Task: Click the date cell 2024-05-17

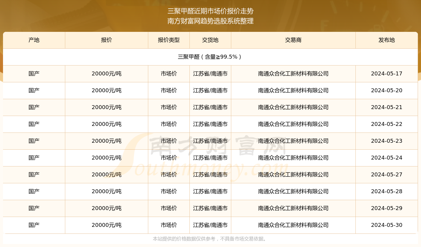Action: pyautogui.click(x=387, y=74)
